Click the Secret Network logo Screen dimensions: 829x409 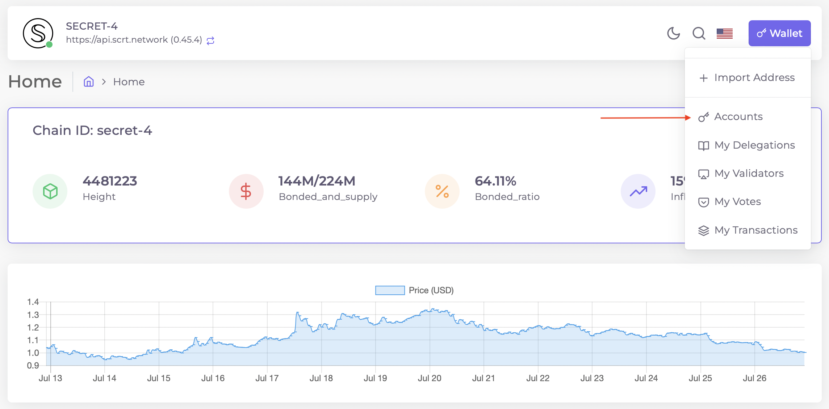38,33
